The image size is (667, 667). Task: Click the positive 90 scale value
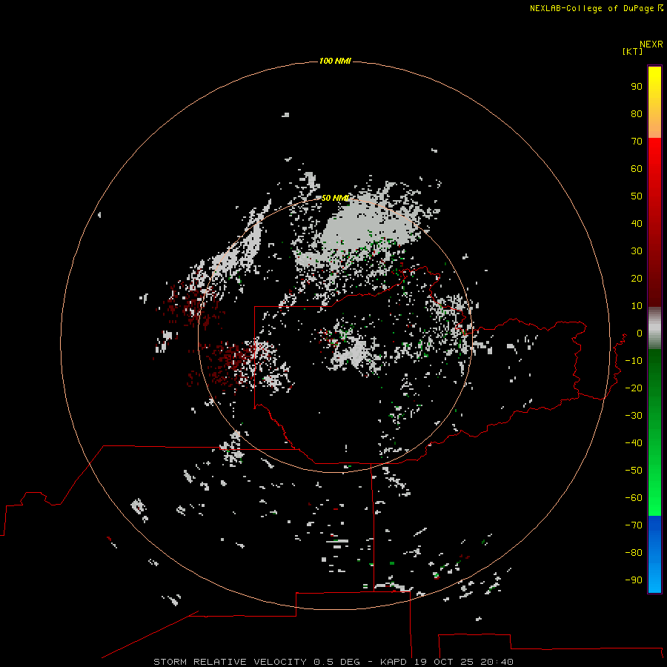point(637,87)
